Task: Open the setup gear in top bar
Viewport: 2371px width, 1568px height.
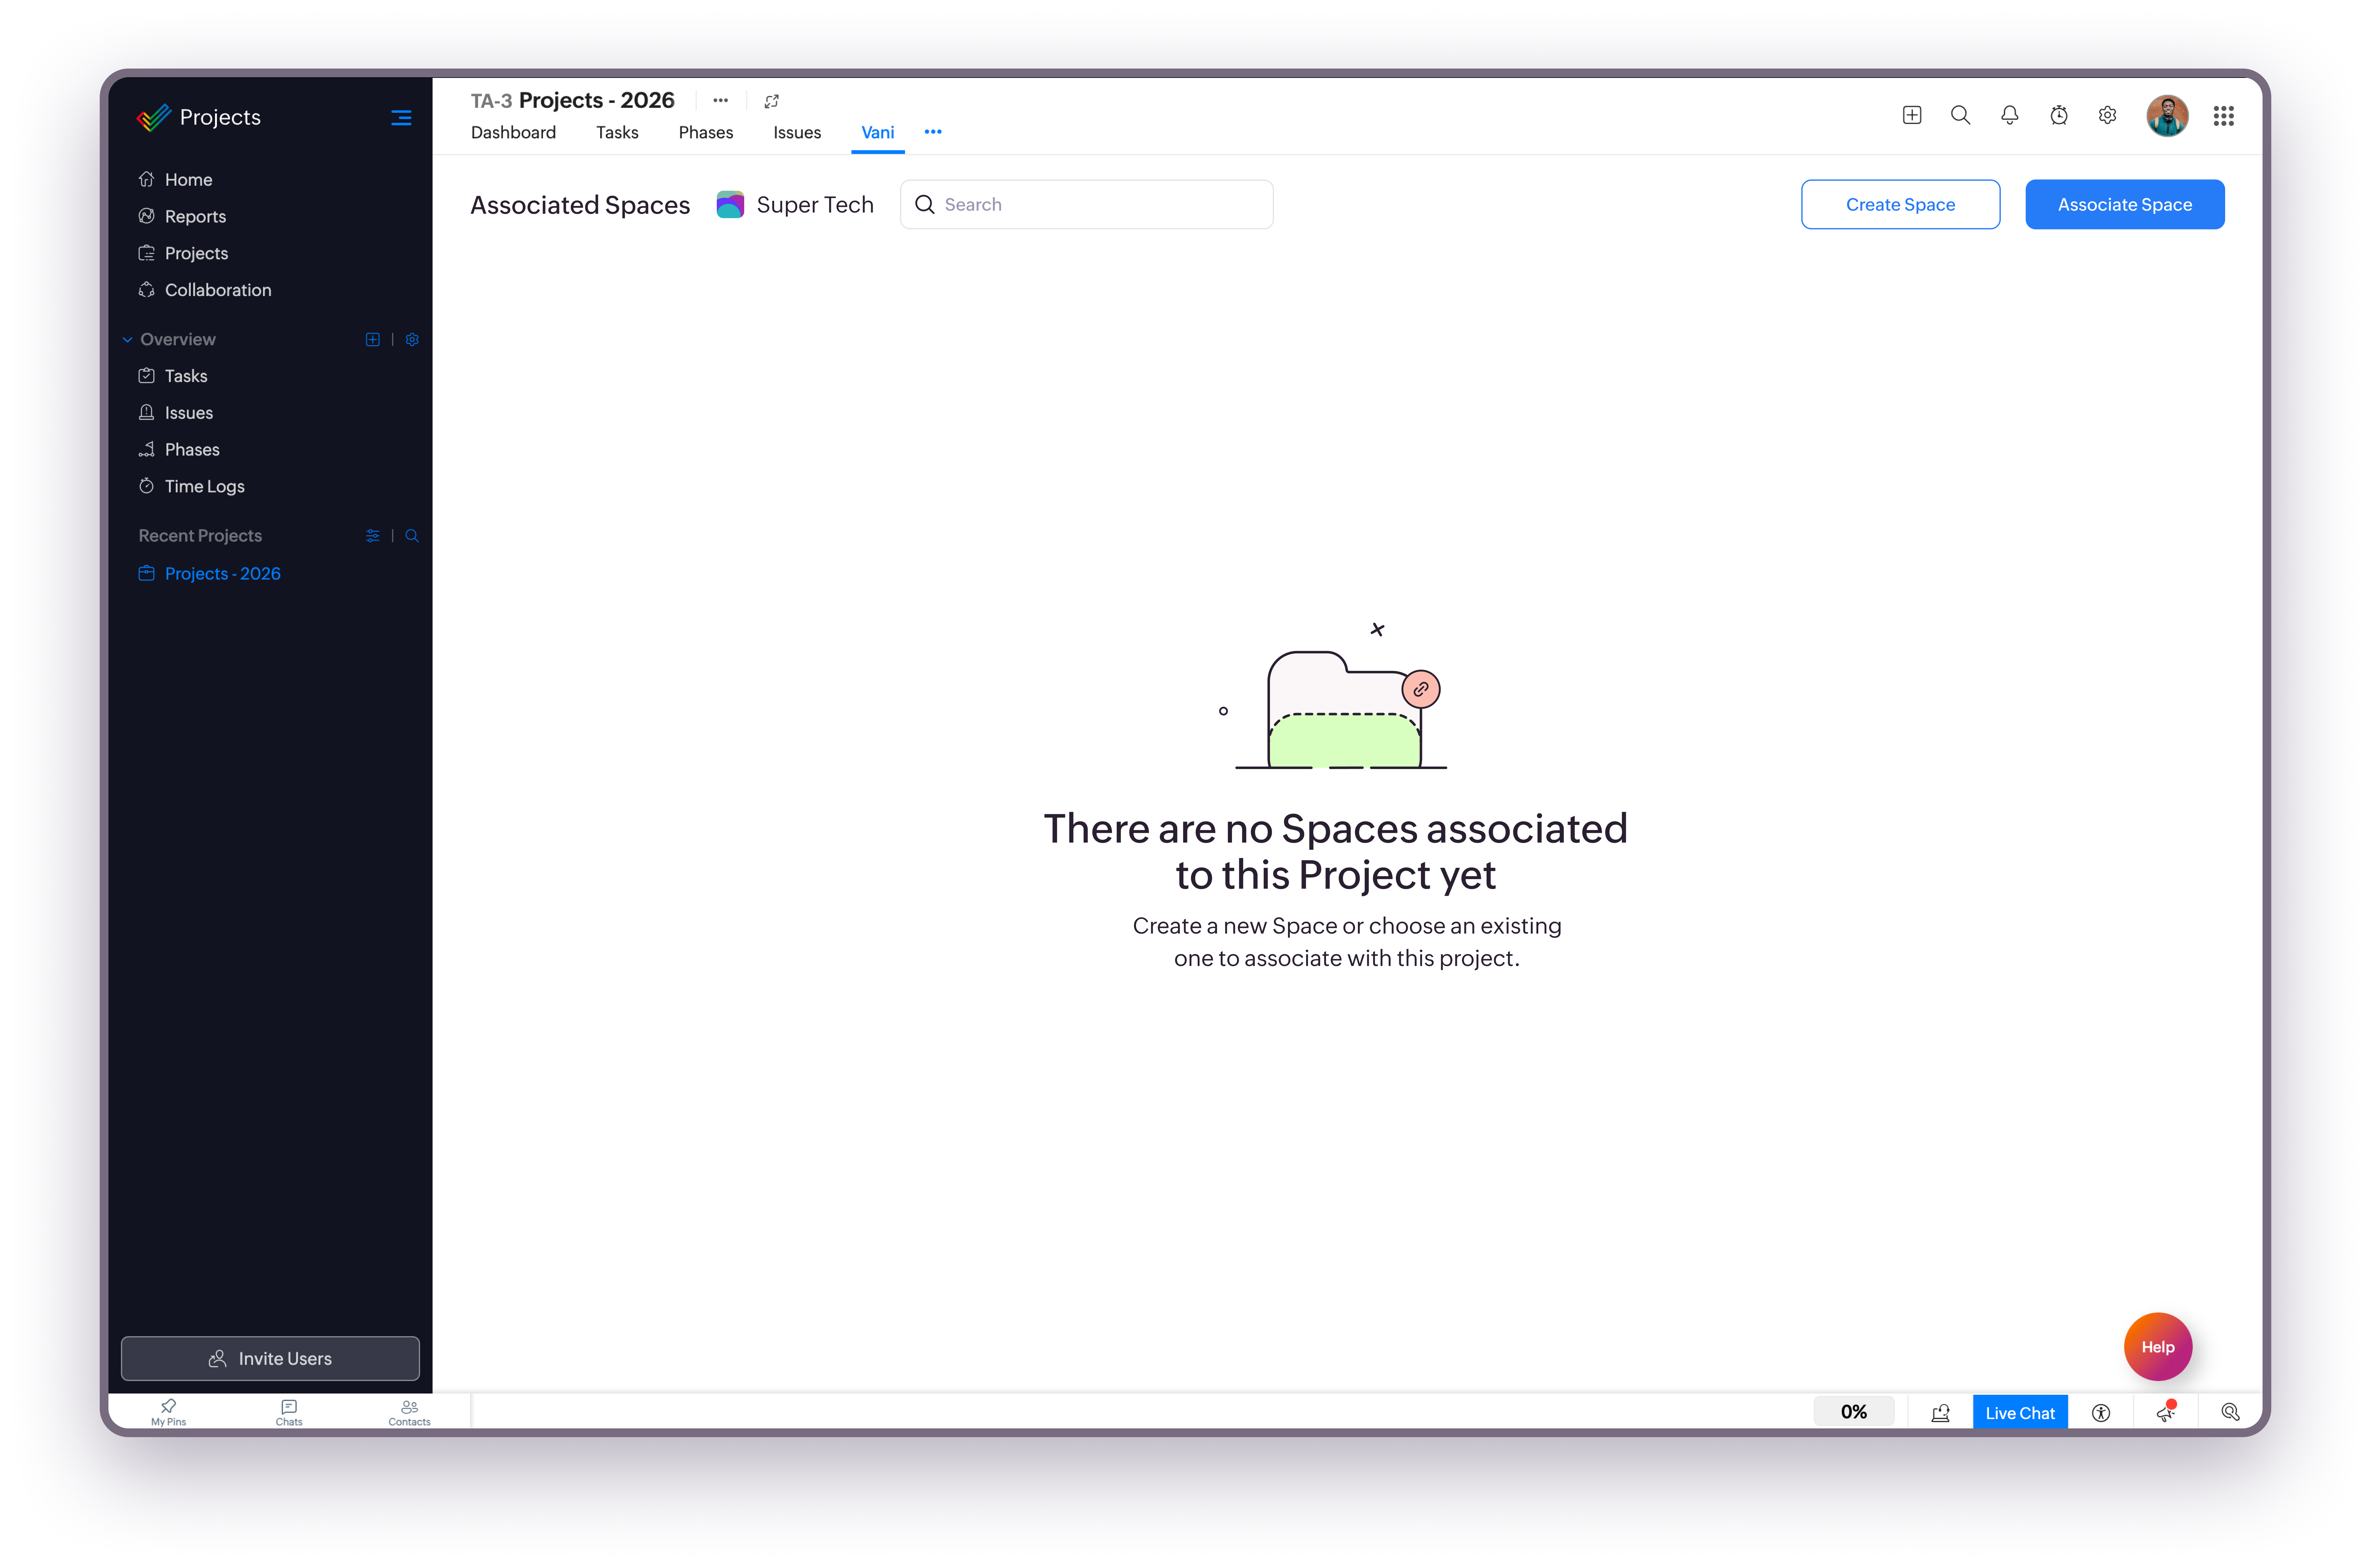Action: coord(2107,115)
